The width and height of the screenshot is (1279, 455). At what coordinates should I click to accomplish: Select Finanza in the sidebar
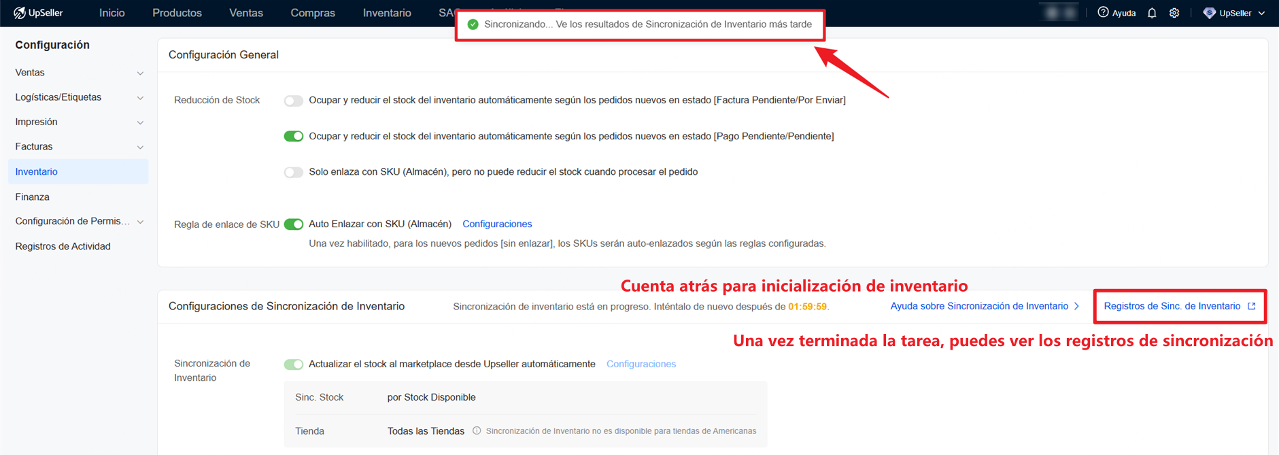pyautogui.click(x=33, y=197)
